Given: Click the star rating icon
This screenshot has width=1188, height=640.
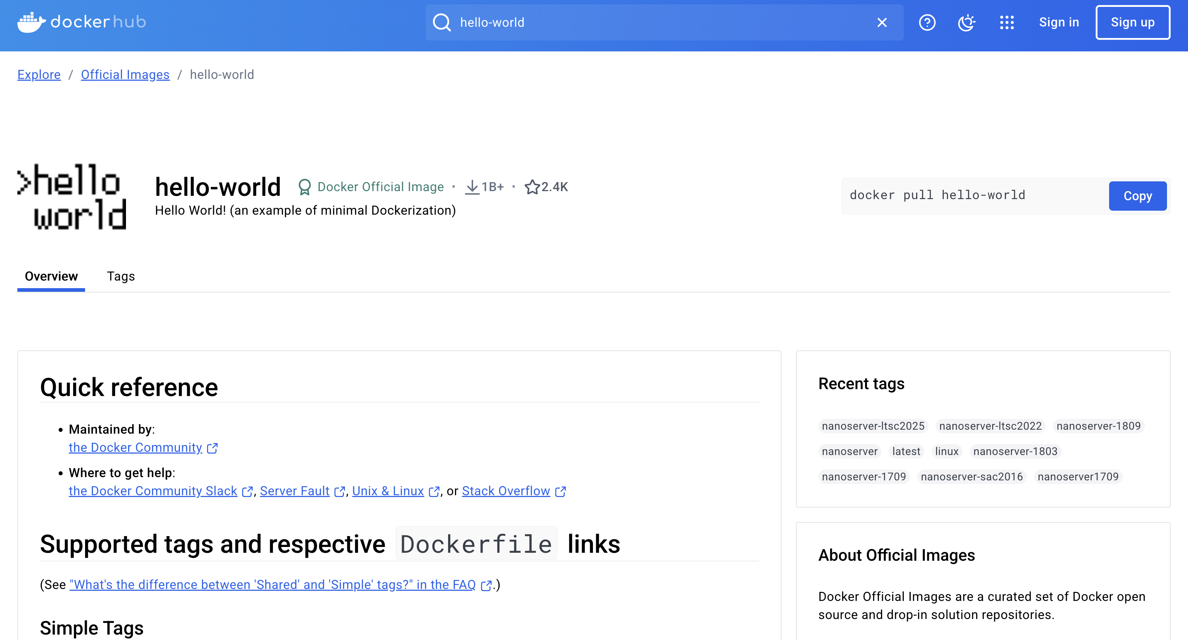Looking at the screenshot, I should point(532,187).
